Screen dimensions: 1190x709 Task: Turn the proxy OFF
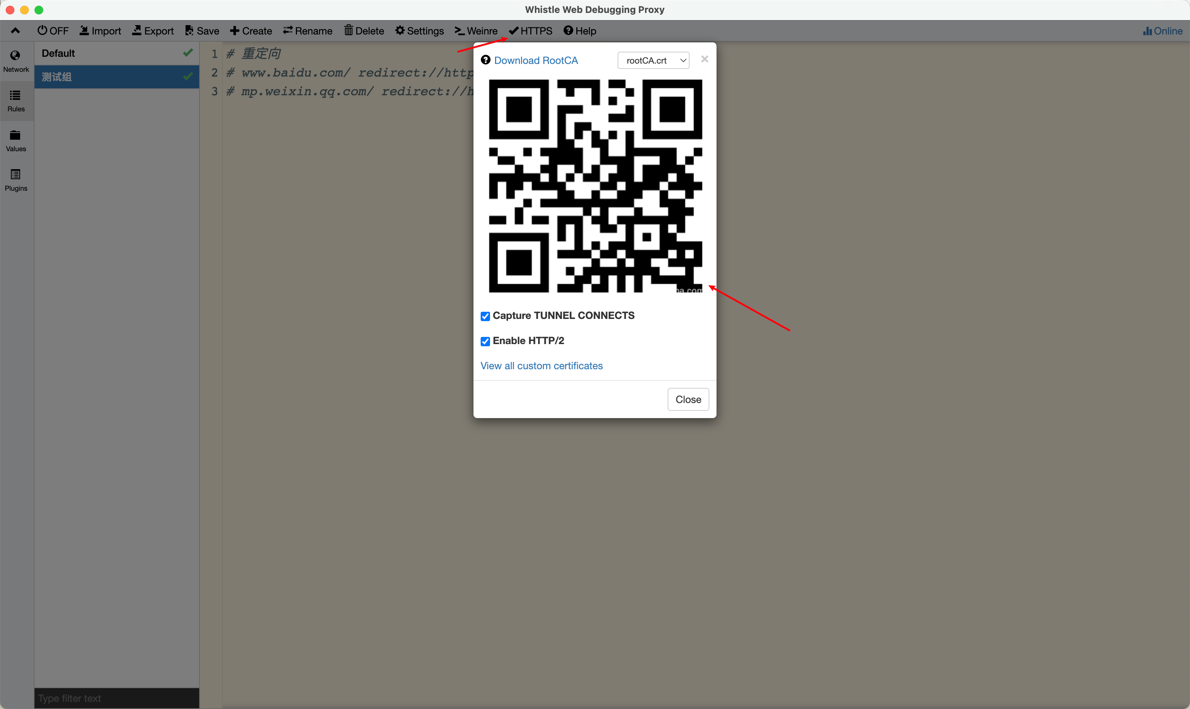point(52,31)
